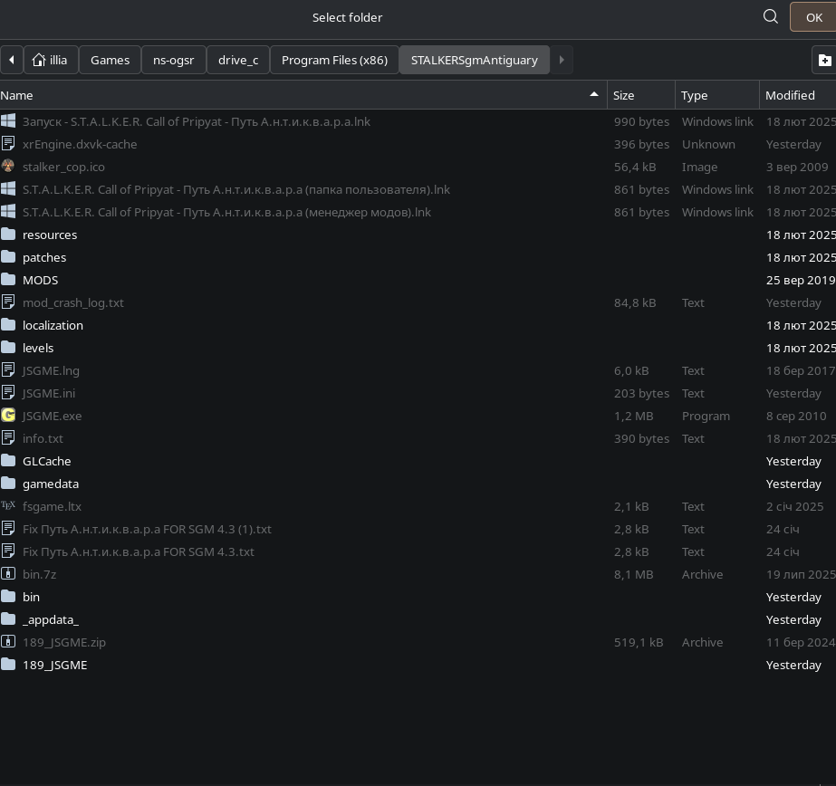The width and height of the screenshot is (836, 786).
Task: Click the fsgame.ltx file icon
Action: [x=8, y=506]
